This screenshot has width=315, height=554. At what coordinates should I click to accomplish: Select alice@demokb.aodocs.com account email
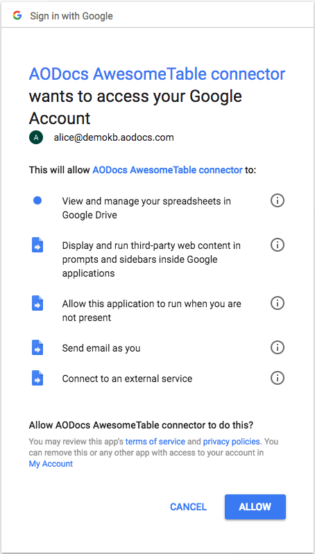point(114,137)
